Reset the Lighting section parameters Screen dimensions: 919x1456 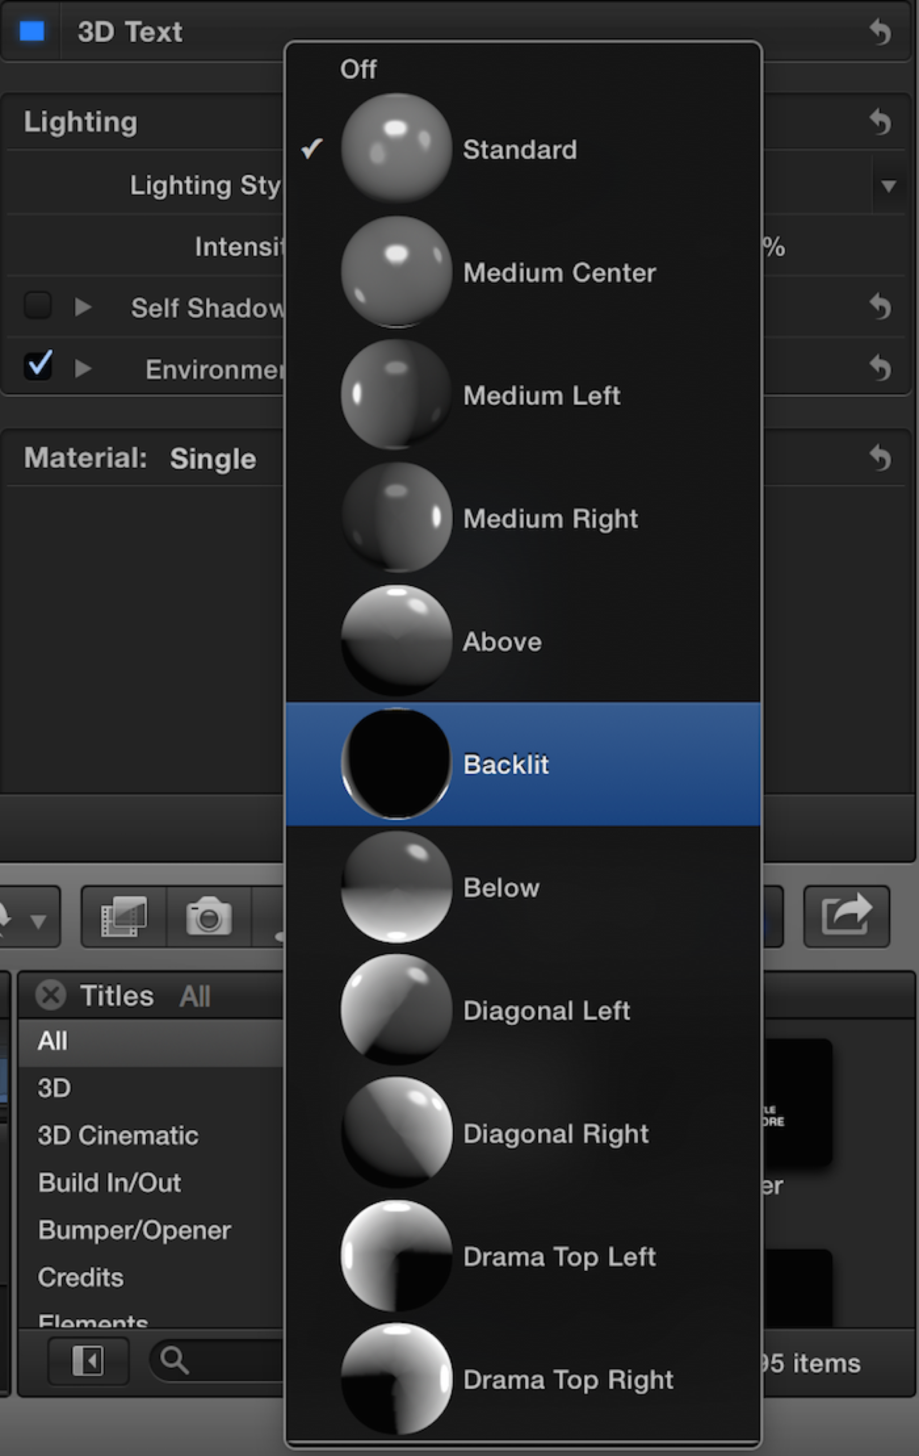pyautogui.click(x=880, y=122)
